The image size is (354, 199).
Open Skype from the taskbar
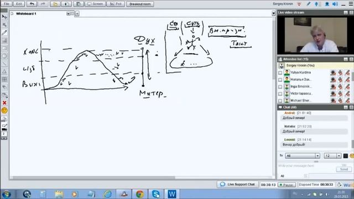tap(155, 194)
